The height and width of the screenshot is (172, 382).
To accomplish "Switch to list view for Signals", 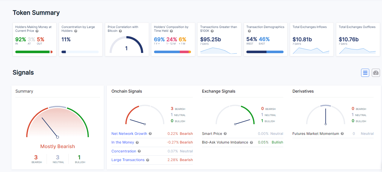I will click(x=365, y=73).
